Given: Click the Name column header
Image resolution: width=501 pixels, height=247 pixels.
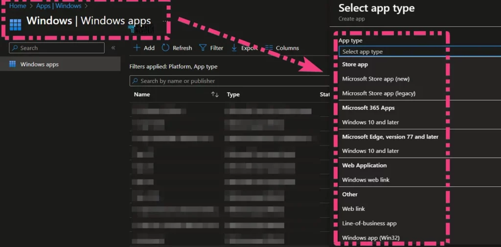Looking at the screenshot, I should pos(142,94).
